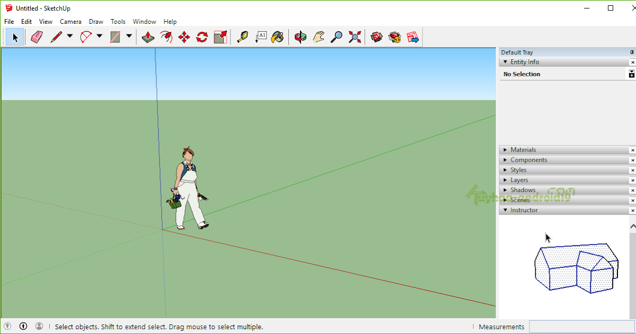Activate the Push/Pull tool
This screenshot has height=334, width=636.
(148, 37)
